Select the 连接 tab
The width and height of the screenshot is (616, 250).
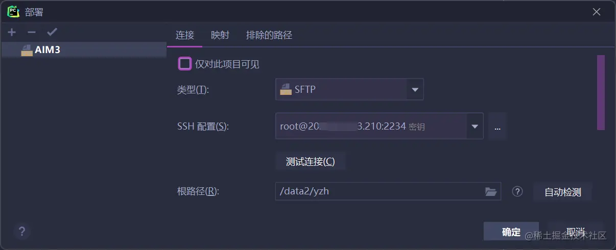coord(185,35)
